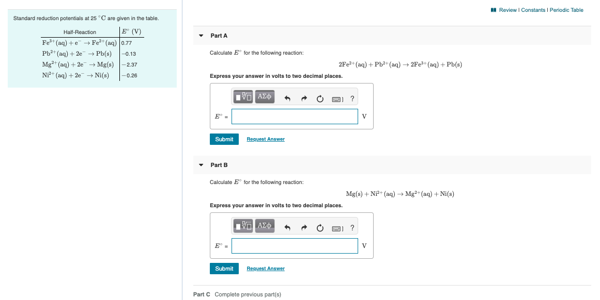Collapse the Part A section
Viewport: 600px width, 300px height.
(201, 36)
